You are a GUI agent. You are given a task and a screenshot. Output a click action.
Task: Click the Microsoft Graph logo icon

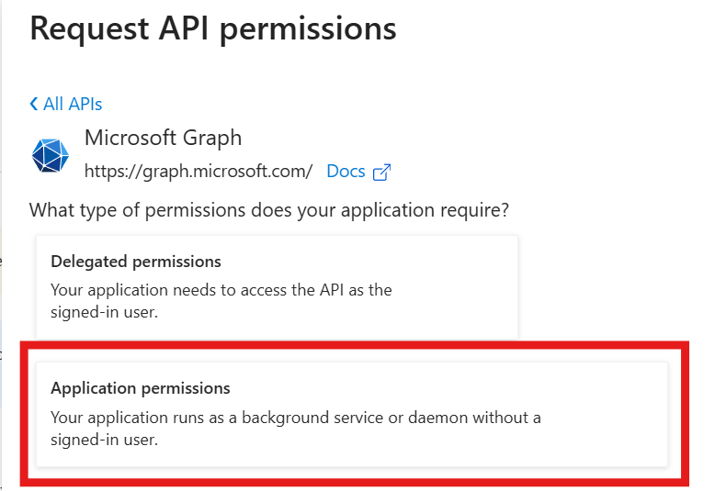(50, 156)
